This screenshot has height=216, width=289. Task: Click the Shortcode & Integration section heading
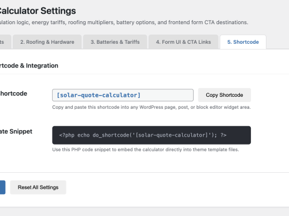29,66
